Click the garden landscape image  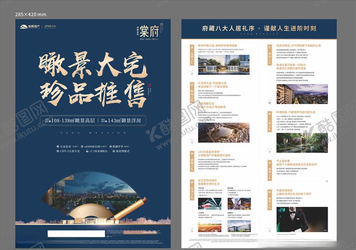pos(302,143)
